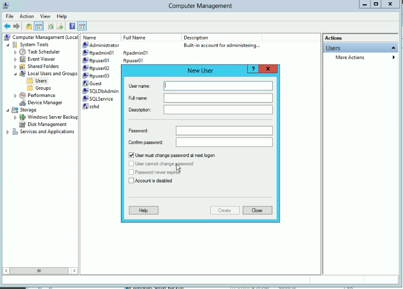Select the Groups folder in tree
The width and height of the screenshot is (403, 289).
(x=39, y=88)
